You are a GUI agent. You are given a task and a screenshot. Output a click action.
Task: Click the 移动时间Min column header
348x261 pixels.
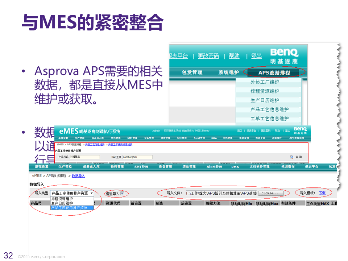243,203
